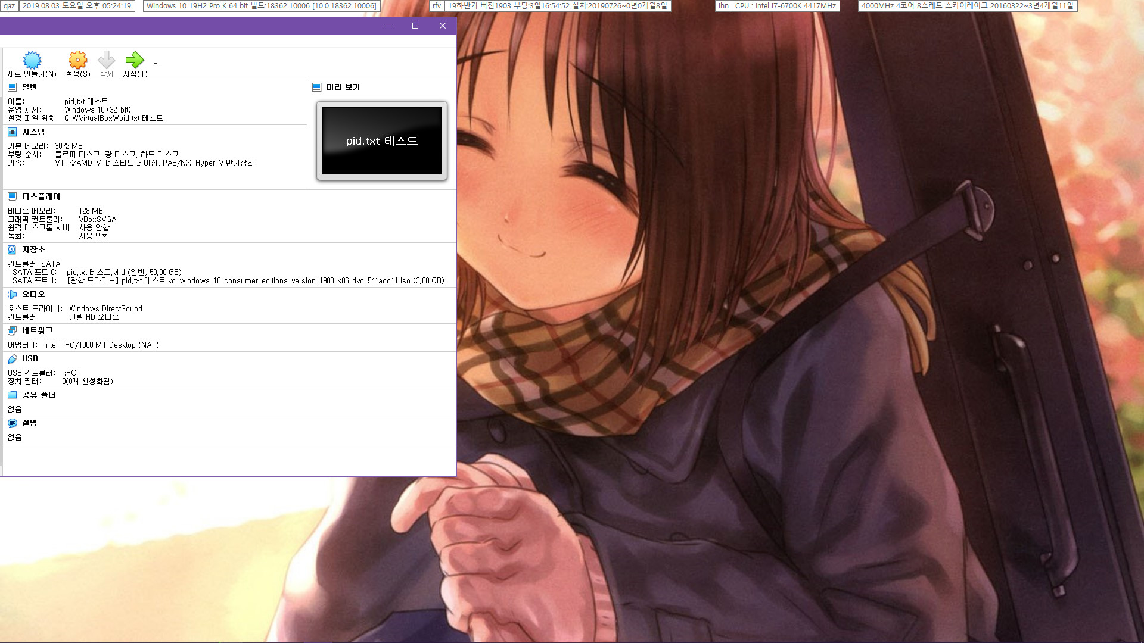Click the ihn CPU info widget
The width and height of the screenshot is (1144, 643).
(777, 6)
